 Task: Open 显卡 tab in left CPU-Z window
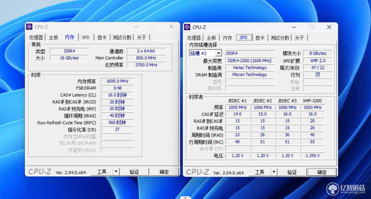pyautogui.click(x=102, y=37)
